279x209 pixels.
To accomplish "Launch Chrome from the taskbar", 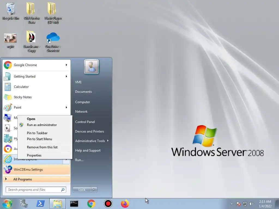I will pos(91,204).
